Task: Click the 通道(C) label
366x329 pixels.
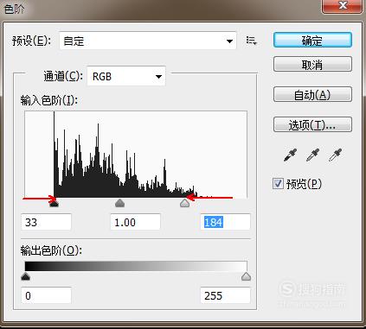Action: (63, 76)
